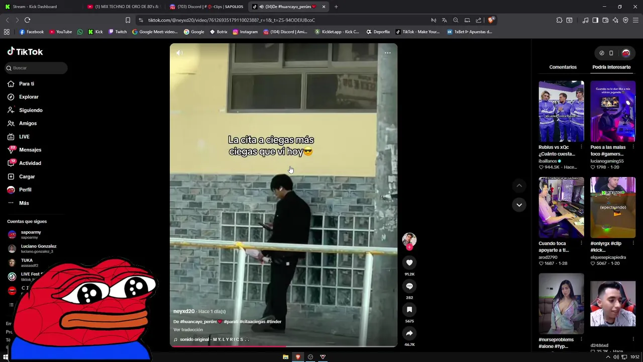Open the coin icon at top right
This screenshot has width=643, height=362.
(601, 53)
